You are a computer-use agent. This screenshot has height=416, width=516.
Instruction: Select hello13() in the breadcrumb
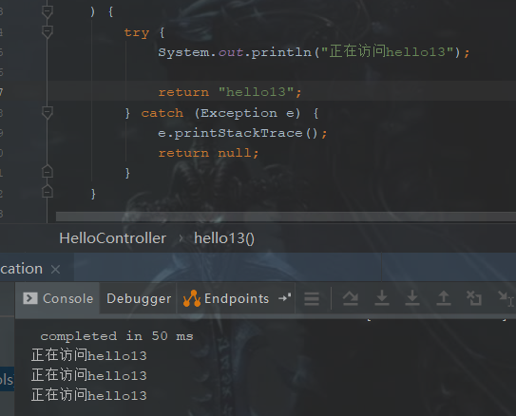[224, 238]
